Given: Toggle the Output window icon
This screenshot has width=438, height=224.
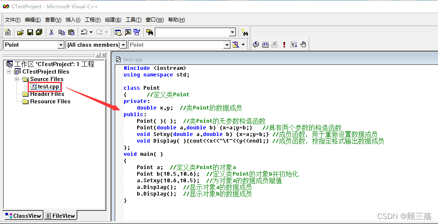Looking at the screenshot, I should [x=128, y=32].
